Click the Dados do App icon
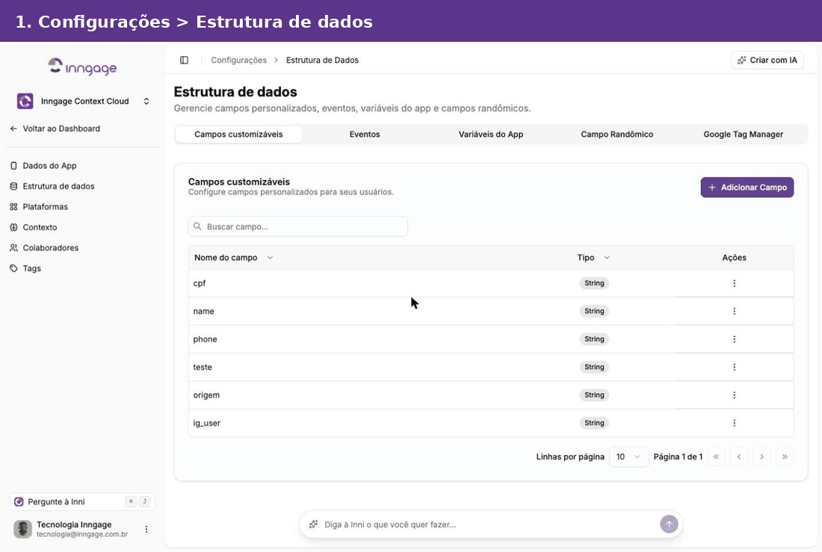The width and height of the screenshot is (822, 552). (13, 166)
